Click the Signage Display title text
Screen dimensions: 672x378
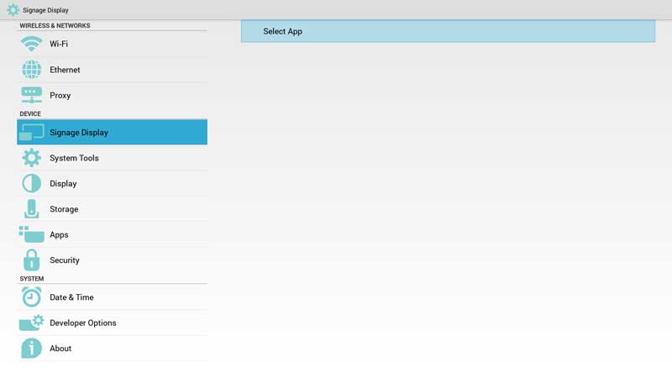[x=45, y=10]
